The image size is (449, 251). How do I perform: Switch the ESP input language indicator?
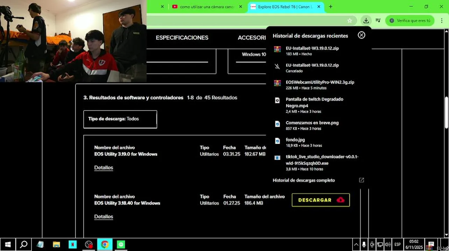(x=398, y=245)
